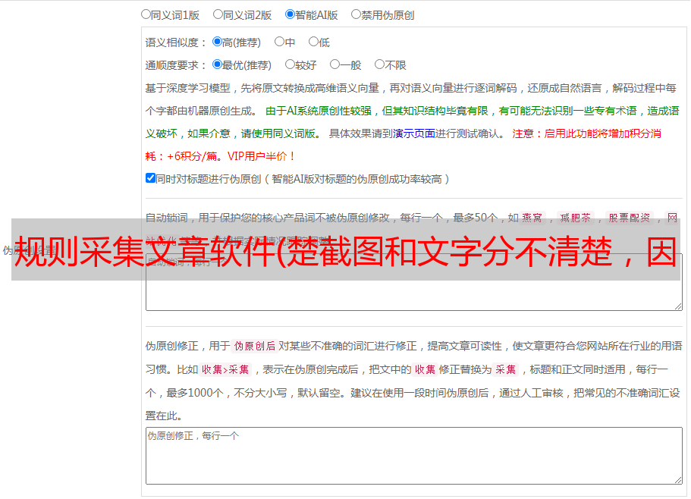Viewport: 691px width, 499px height.
Task: Set 通顺度要求 to 一般
Action: tap(335, 64)
